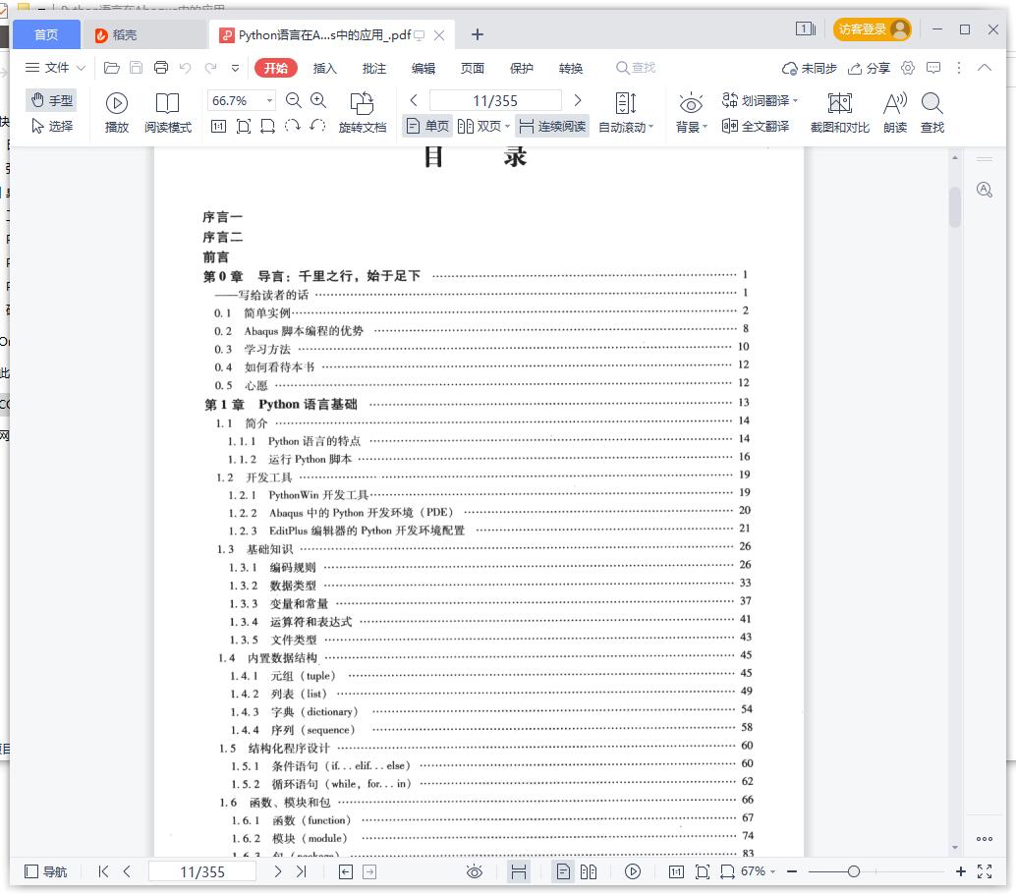This screenshot has height=895, width=1016.
Task: Select the 批注 ribbon tab
Action: (x=373, y=68)
